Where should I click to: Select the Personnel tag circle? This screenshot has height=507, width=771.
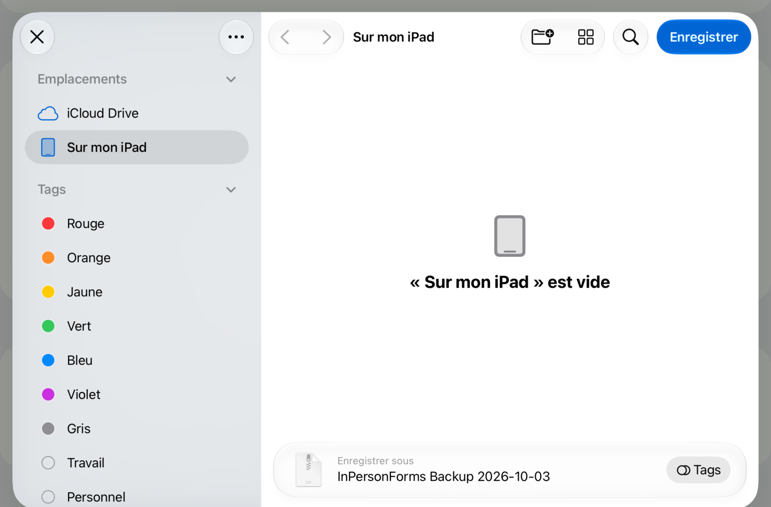tap(48, 497)
